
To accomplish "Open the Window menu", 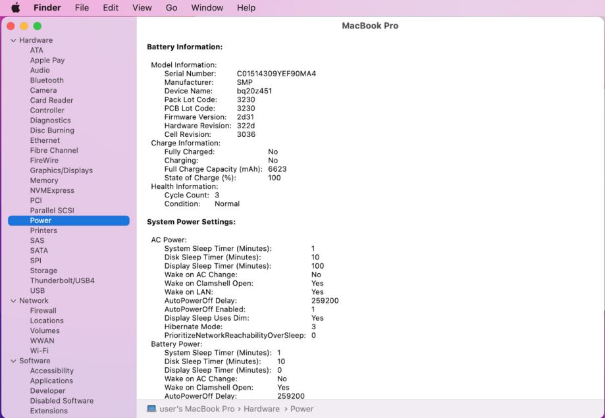I will coord(207,8).
